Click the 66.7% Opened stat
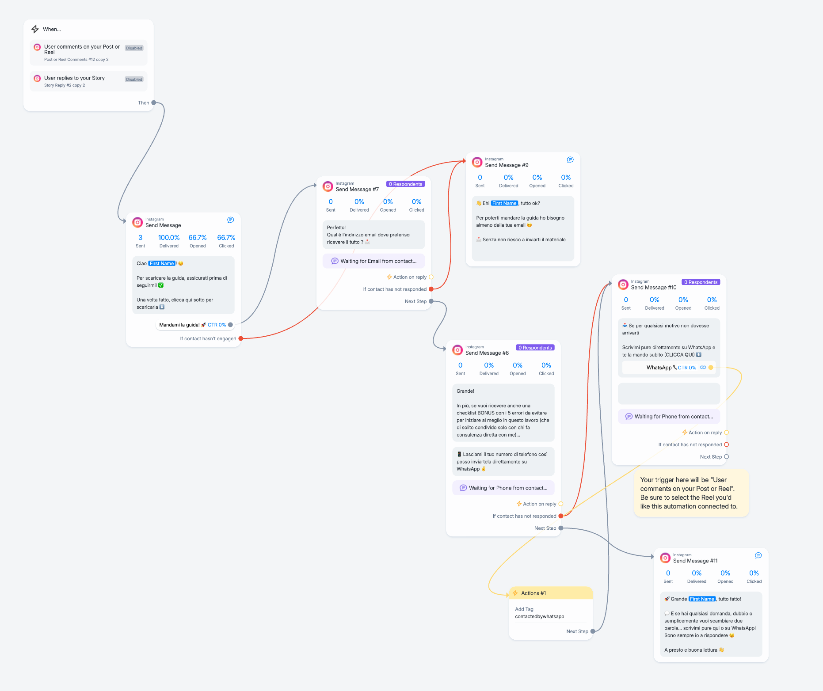This screenshot has height=691, width=823. click(198, 241)
